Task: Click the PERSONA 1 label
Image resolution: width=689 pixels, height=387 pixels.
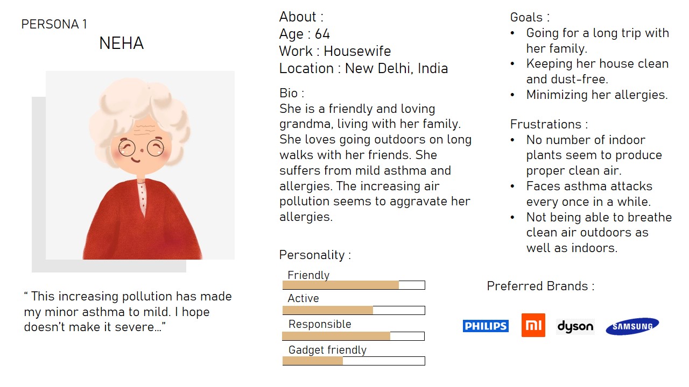Action: [54, 24]
